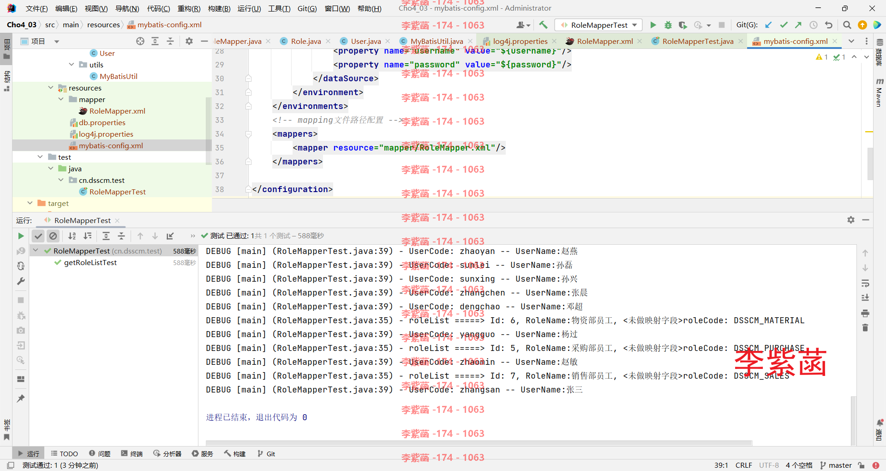Show the hidden editor tabs list chevron
Image resolution: width=886 pixels, height=471 pixels.
click(851, 41)
